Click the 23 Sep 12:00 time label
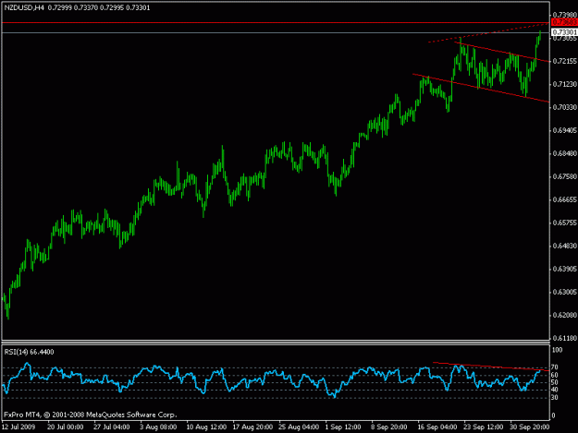578x433 pixels. (484, 427)
